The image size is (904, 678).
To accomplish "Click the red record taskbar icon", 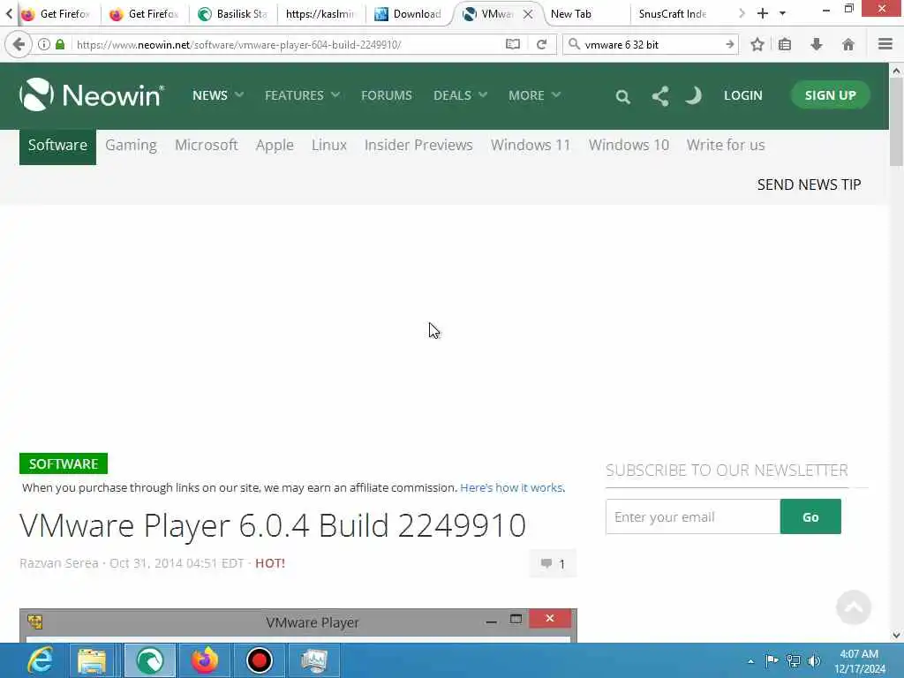I will tap(259, 660).
